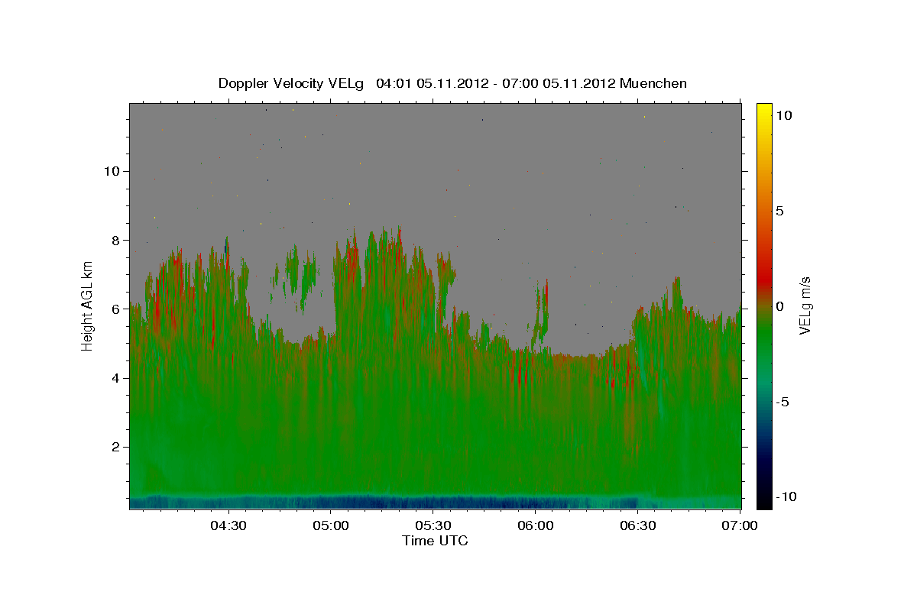Click the 'Muenchen' station name in title

point(653,83)
